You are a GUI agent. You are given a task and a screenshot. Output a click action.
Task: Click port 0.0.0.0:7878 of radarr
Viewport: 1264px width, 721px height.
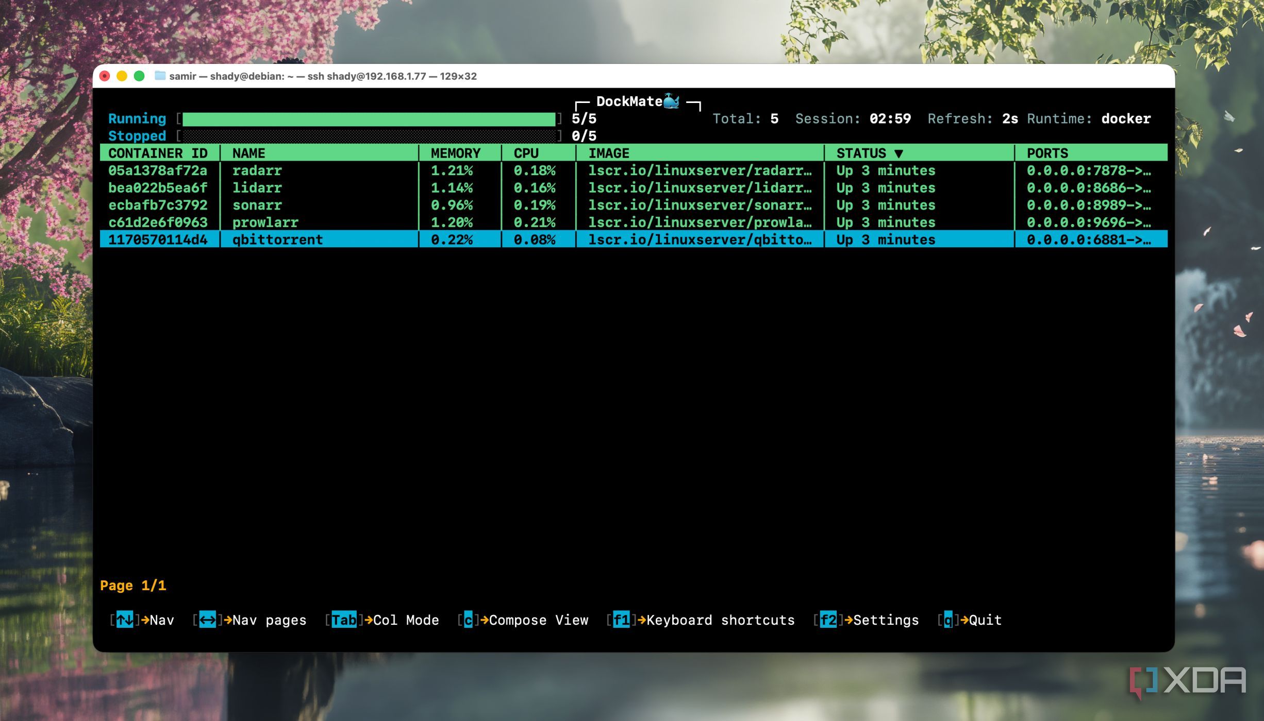point(1088,170)
